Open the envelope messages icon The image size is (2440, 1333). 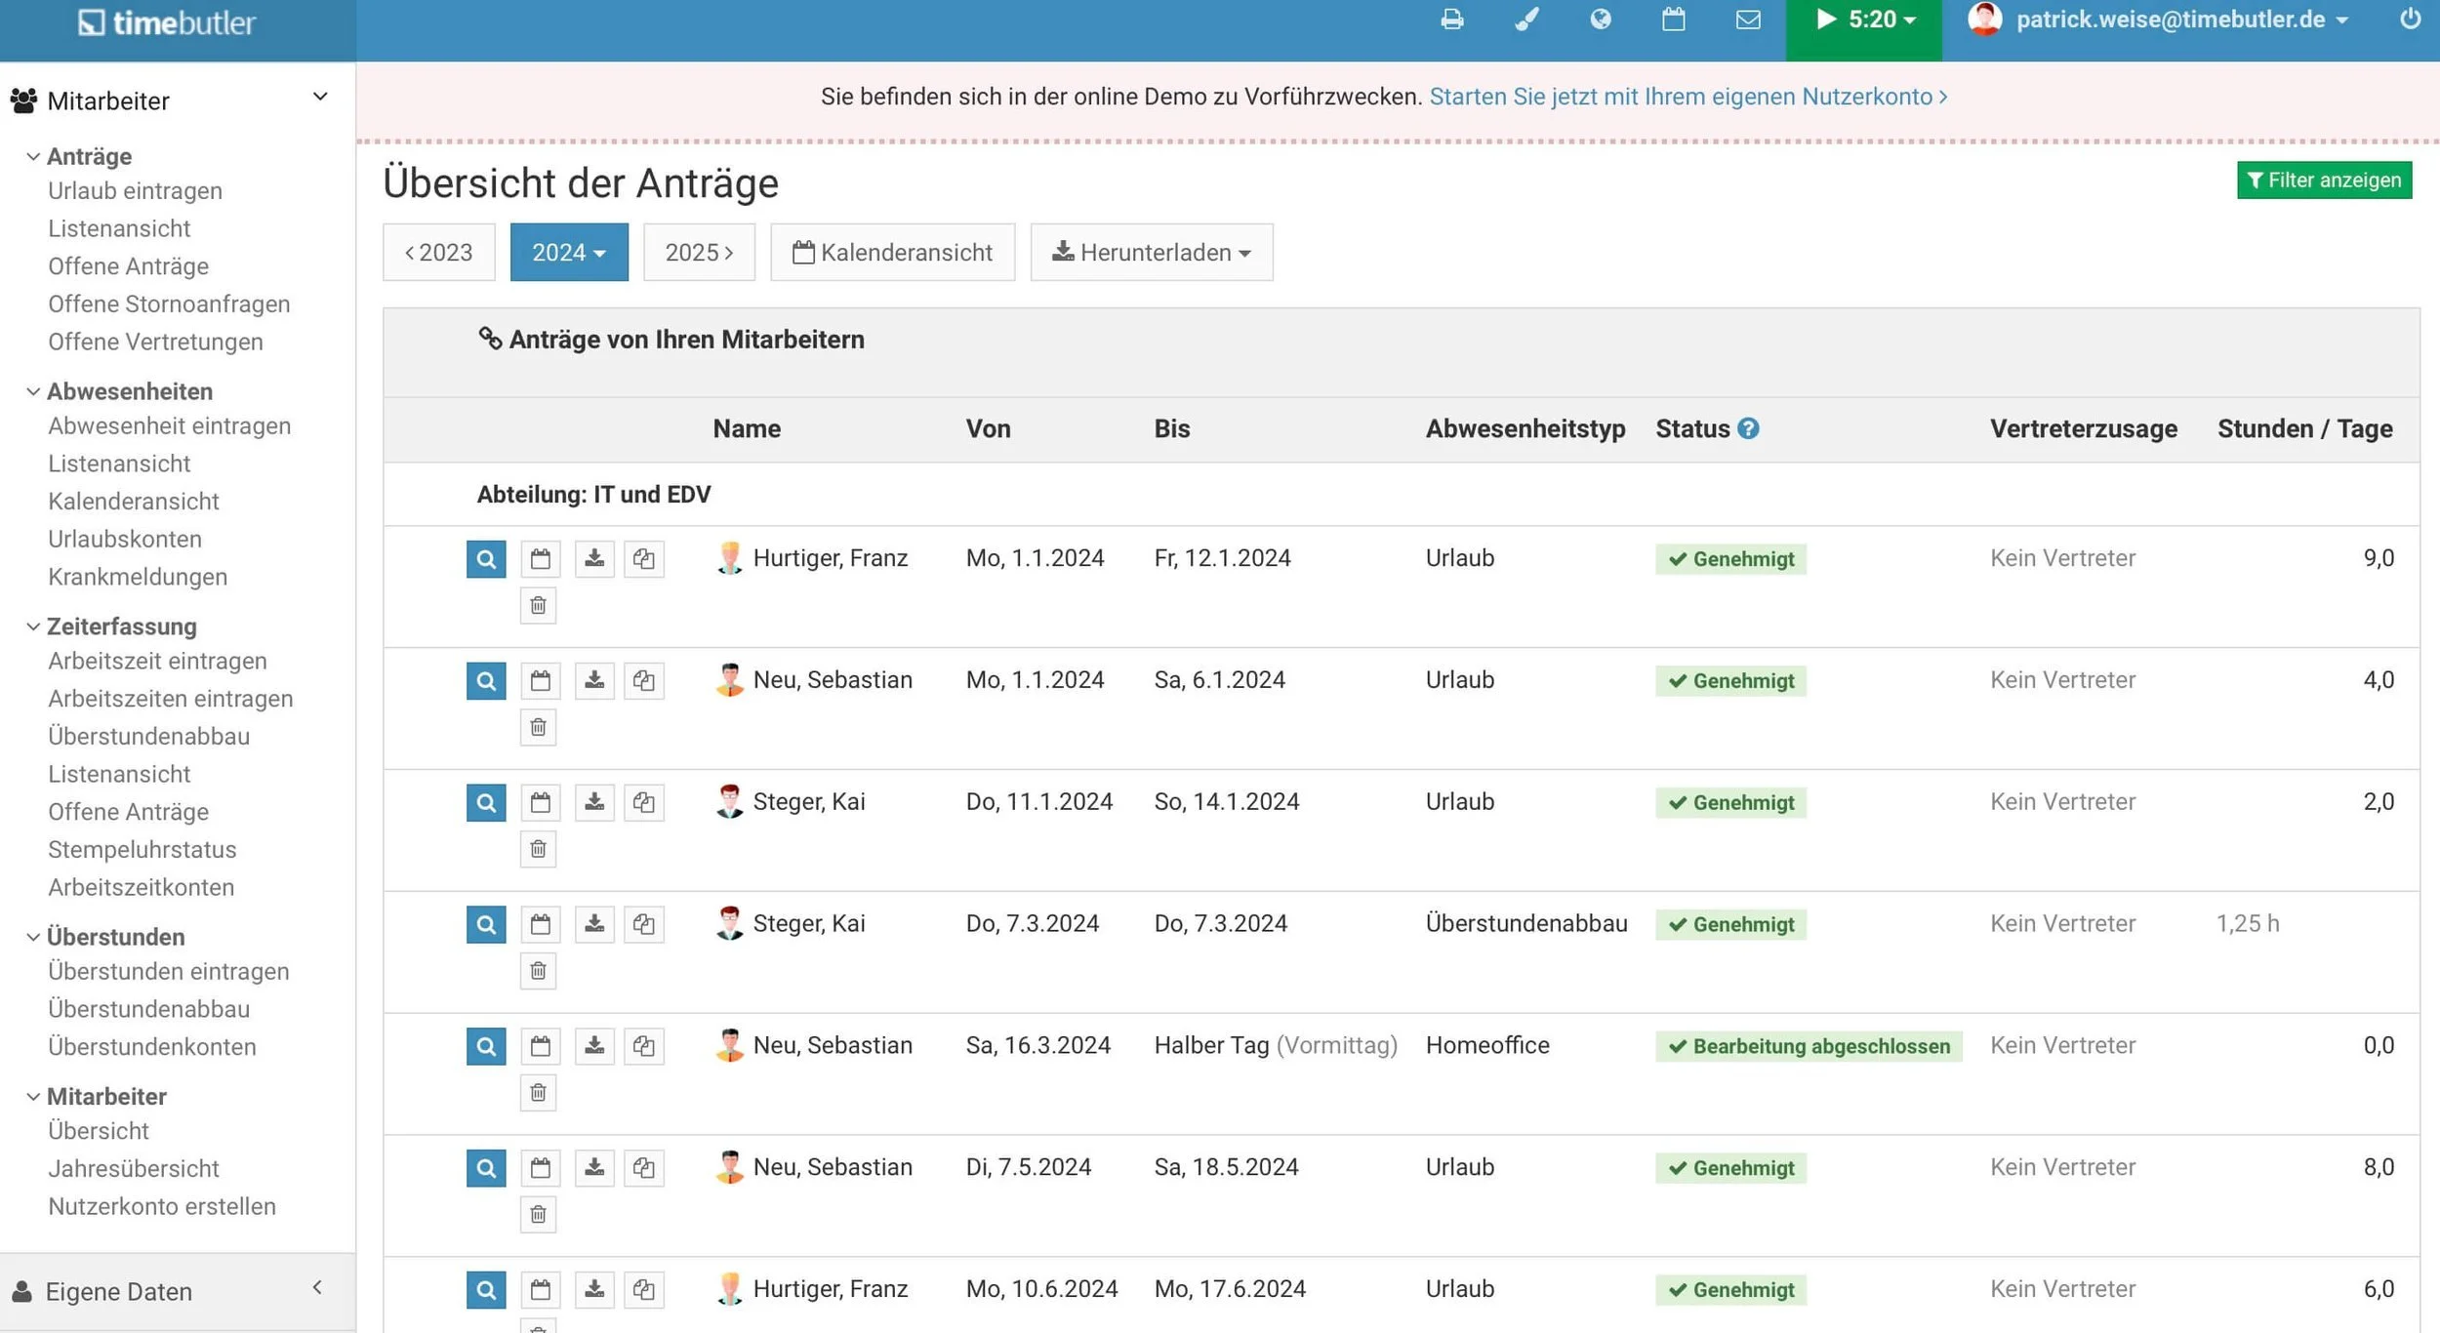point(1748,20)
